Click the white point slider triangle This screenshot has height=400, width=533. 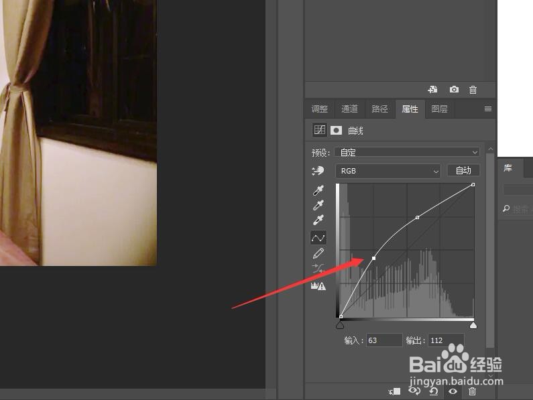click(473, 326)
